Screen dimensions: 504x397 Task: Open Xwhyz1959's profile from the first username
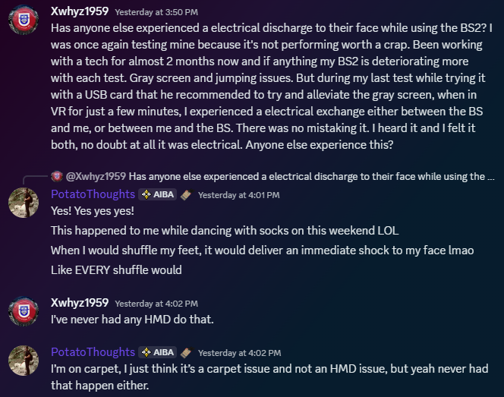(x=80, y=11)
